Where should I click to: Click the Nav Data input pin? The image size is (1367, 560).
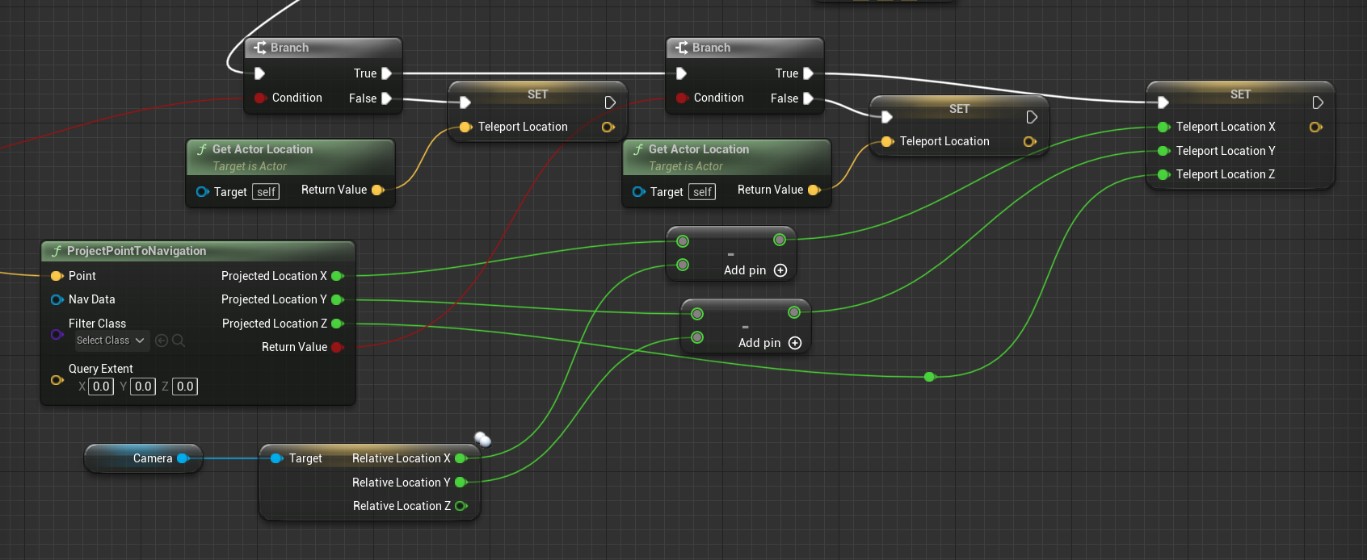(57, 299)
